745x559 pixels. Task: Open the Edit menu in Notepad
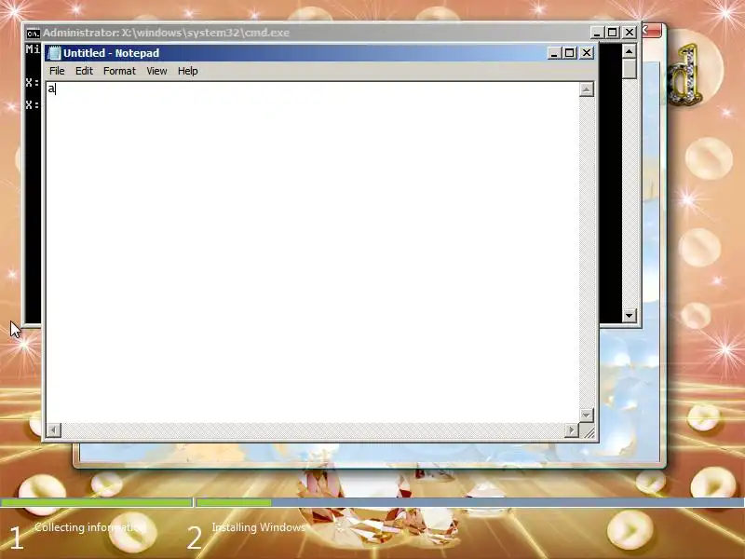[x=84, y=71]
